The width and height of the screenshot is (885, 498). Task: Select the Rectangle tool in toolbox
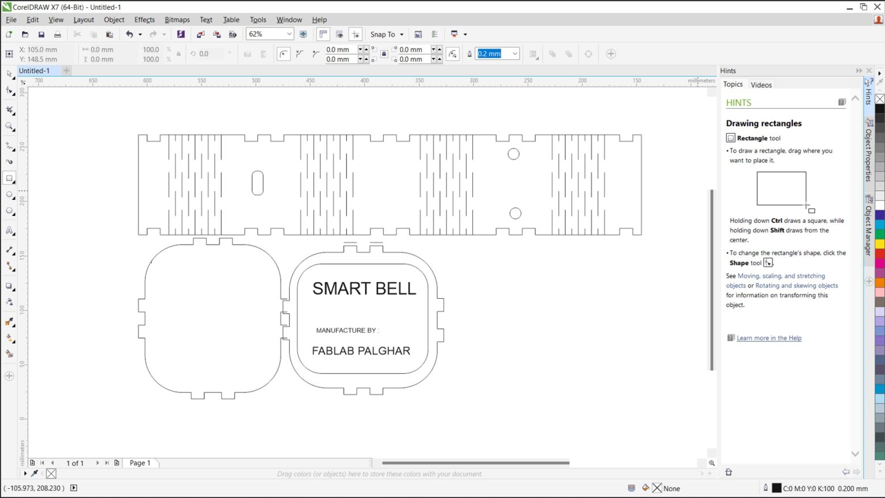click(x=9, y=178)
